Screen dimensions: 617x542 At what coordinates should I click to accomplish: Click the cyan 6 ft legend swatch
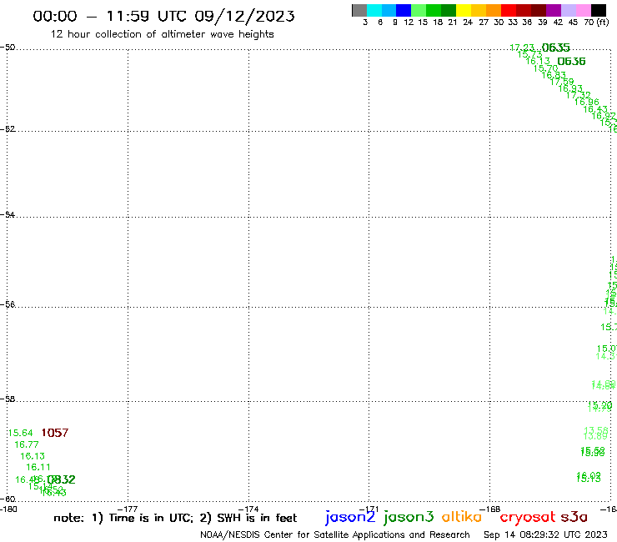coord(374,10)
